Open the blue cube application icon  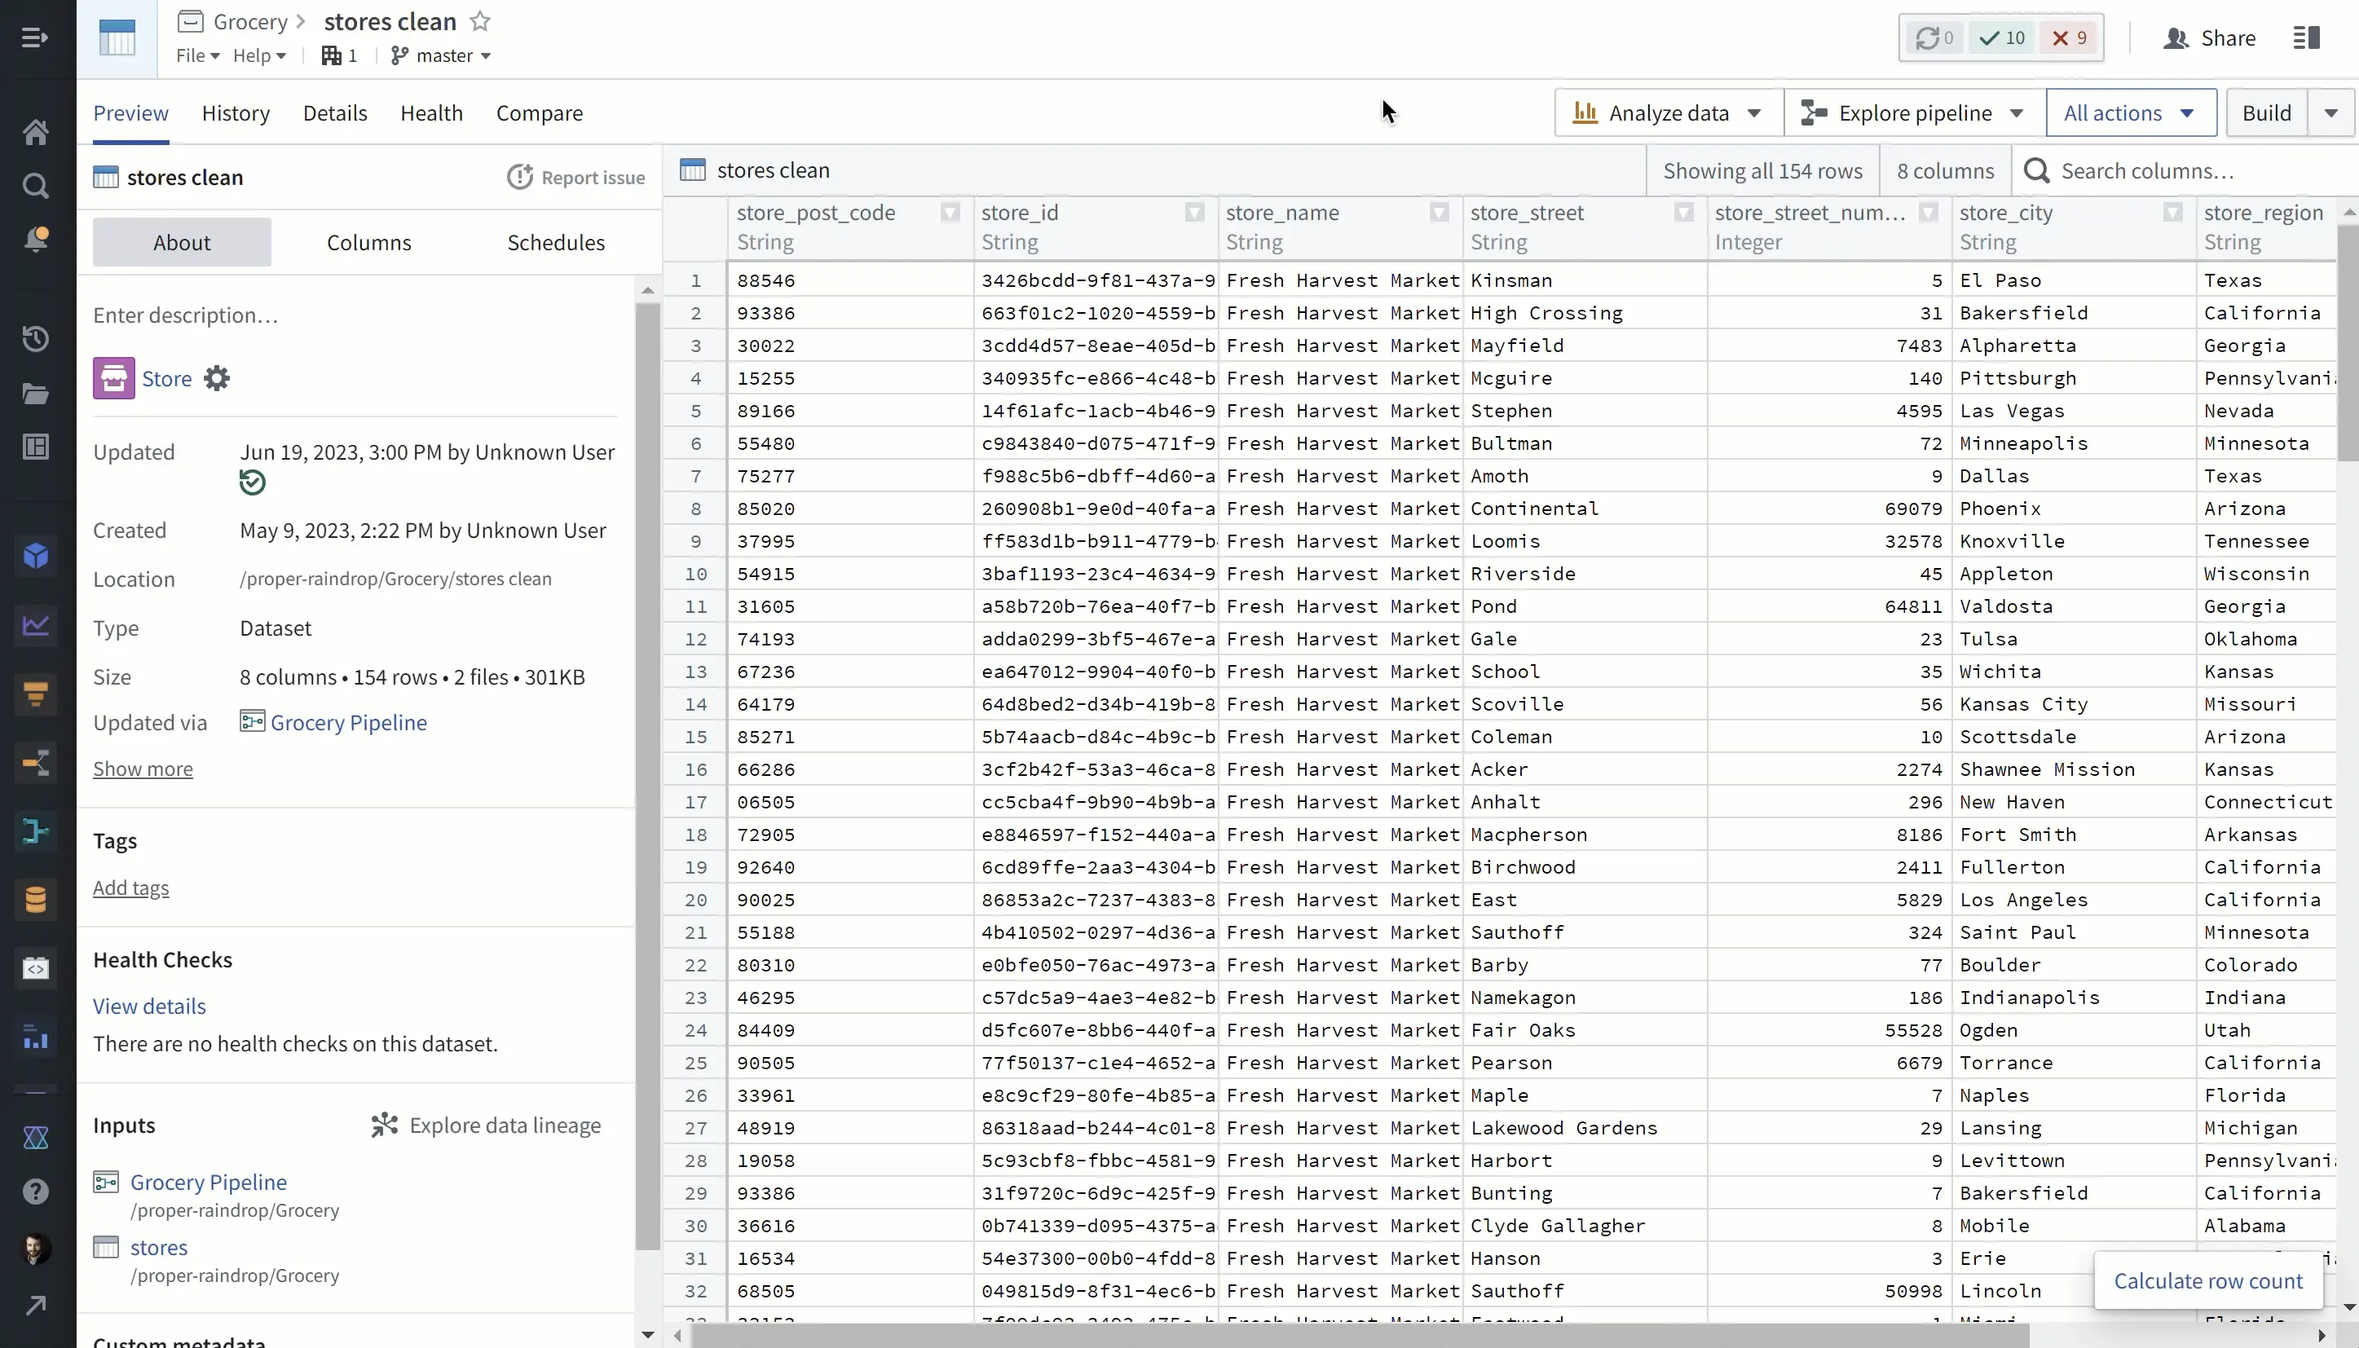click(x=35, y=557)
